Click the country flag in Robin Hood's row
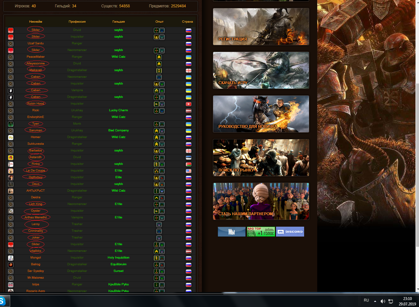 [x=189, y=104]
